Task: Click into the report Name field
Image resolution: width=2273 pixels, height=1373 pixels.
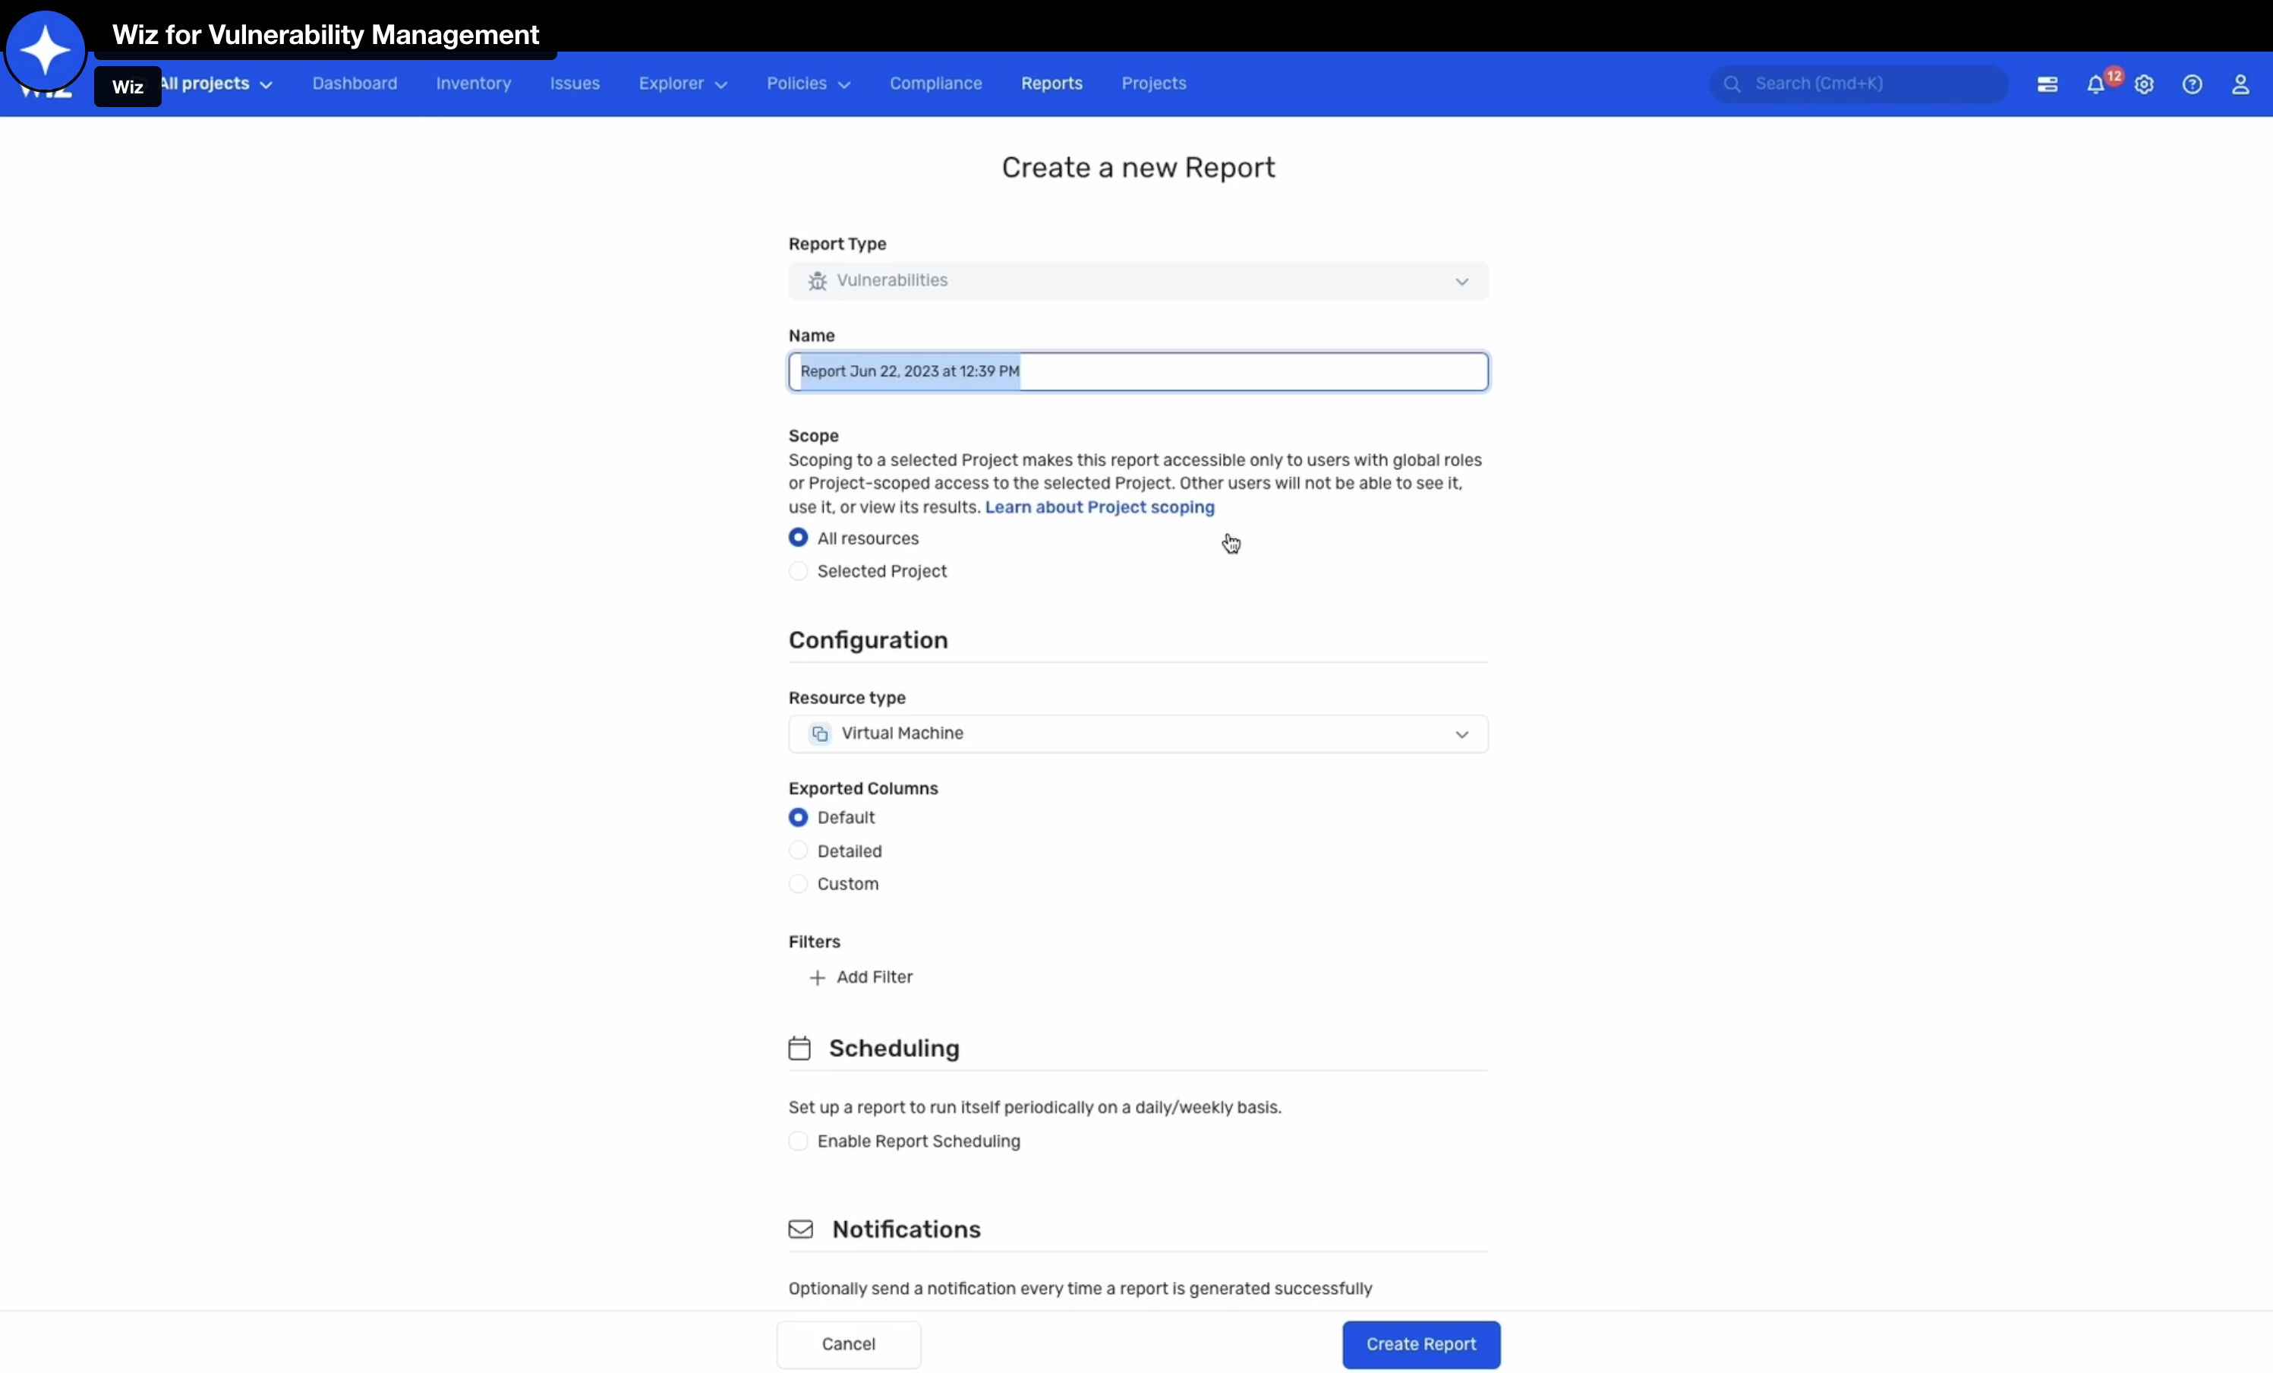Action: [x=1138, y=372]
